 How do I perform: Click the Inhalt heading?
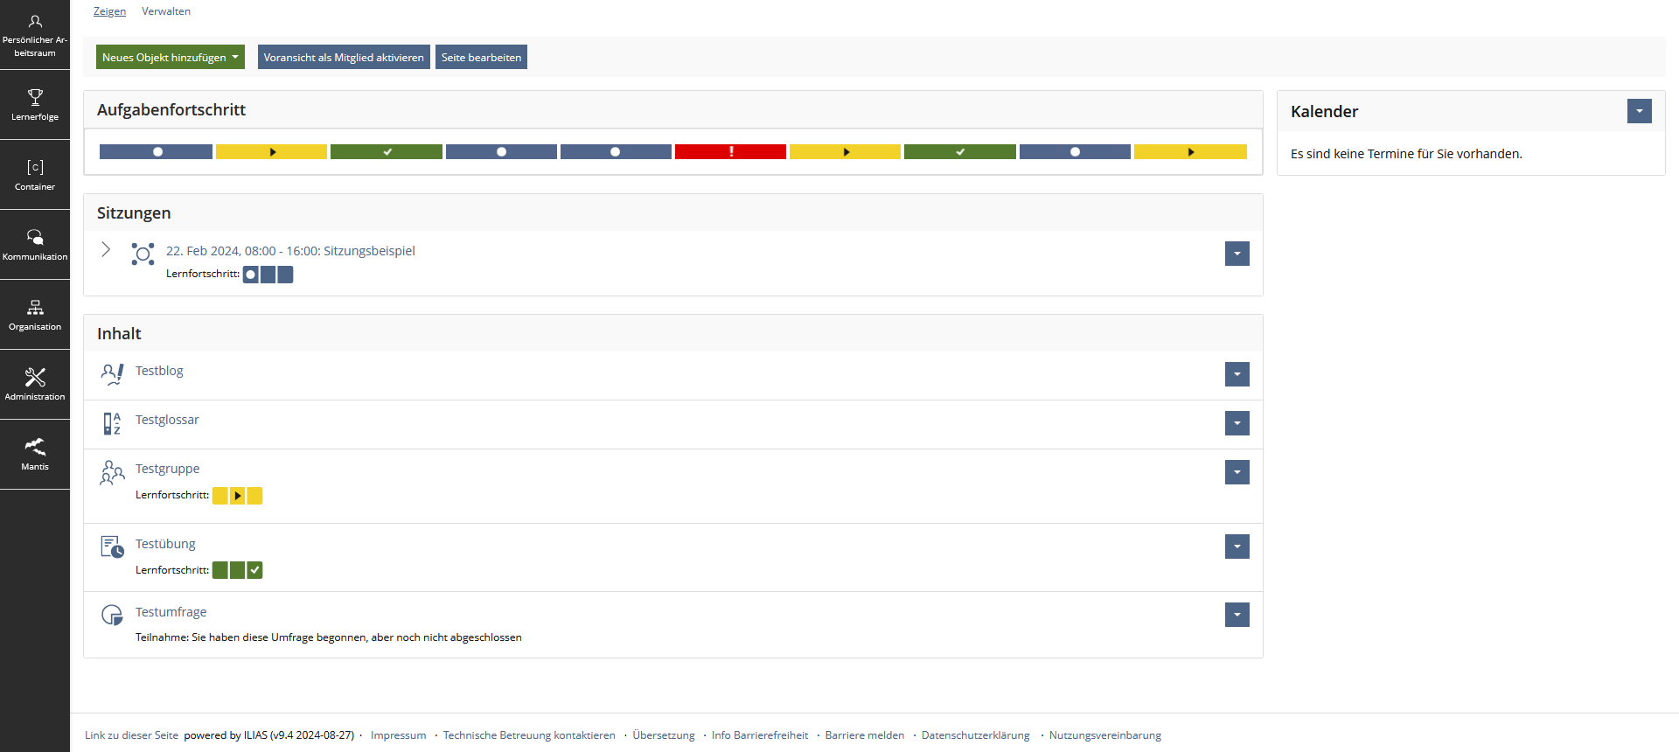tap(119, 334)
